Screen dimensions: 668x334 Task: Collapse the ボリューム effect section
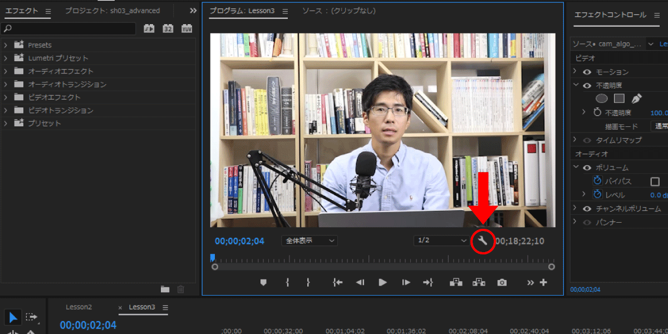(576, 168)
